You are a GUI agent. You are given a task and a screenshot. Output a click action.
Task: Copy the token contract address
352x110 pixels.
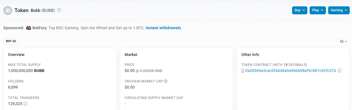pyautogui.click(x=340, y=71)
